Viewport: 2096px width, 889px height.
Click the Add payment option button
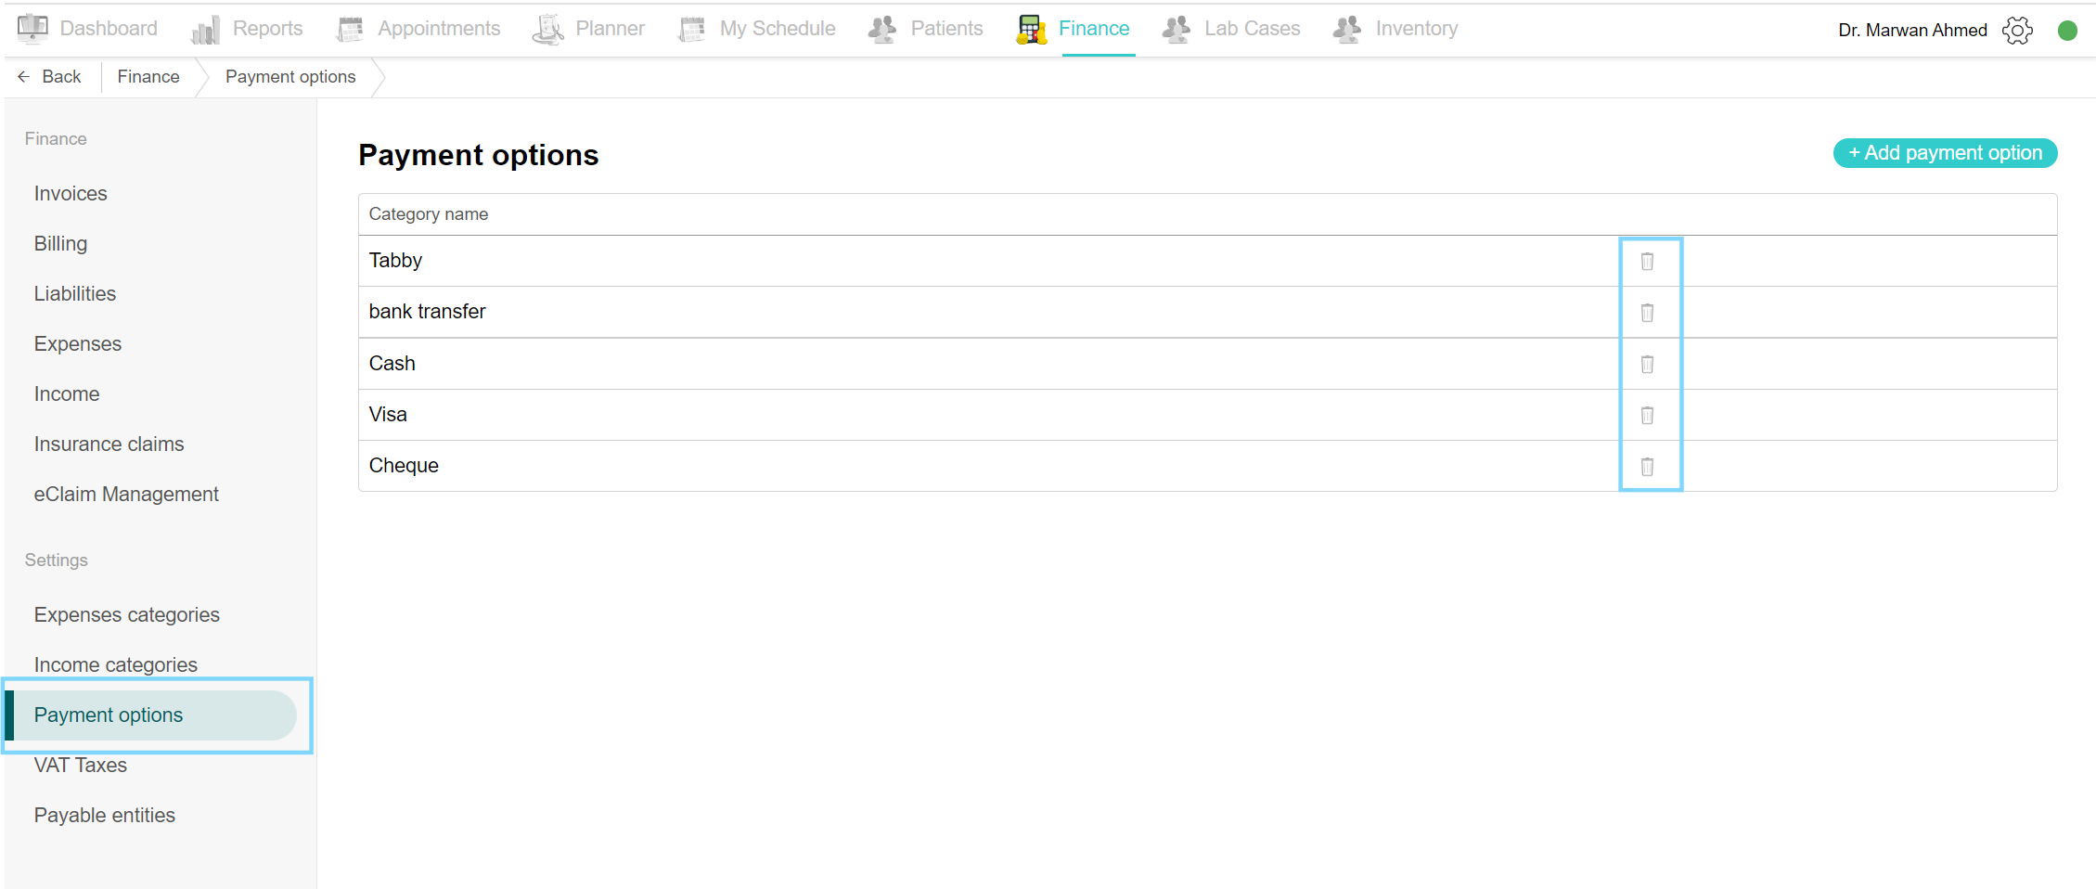pyautogui.click(x=1945, y=153)
